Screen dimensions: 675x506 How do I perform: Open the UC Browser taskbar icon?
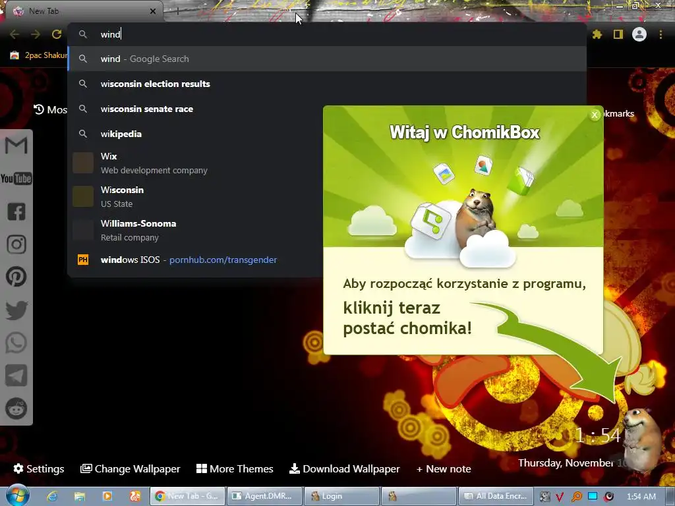(x=134, y=497)
